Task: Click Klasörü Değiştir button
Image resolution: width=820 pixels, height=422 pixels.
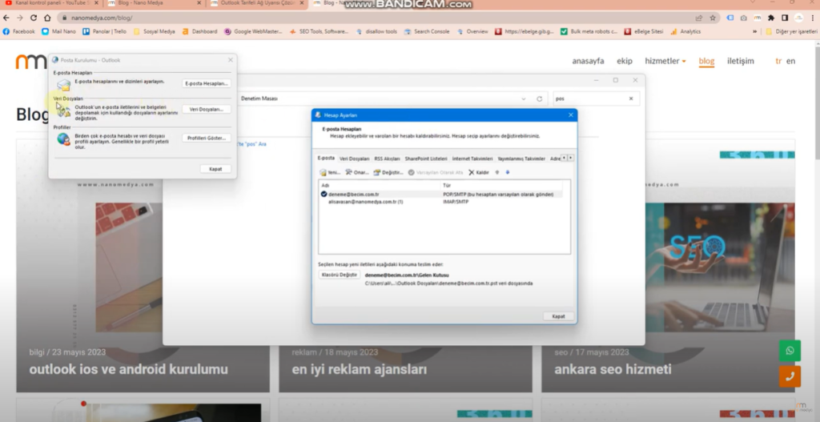Action: tap(340, 275)
